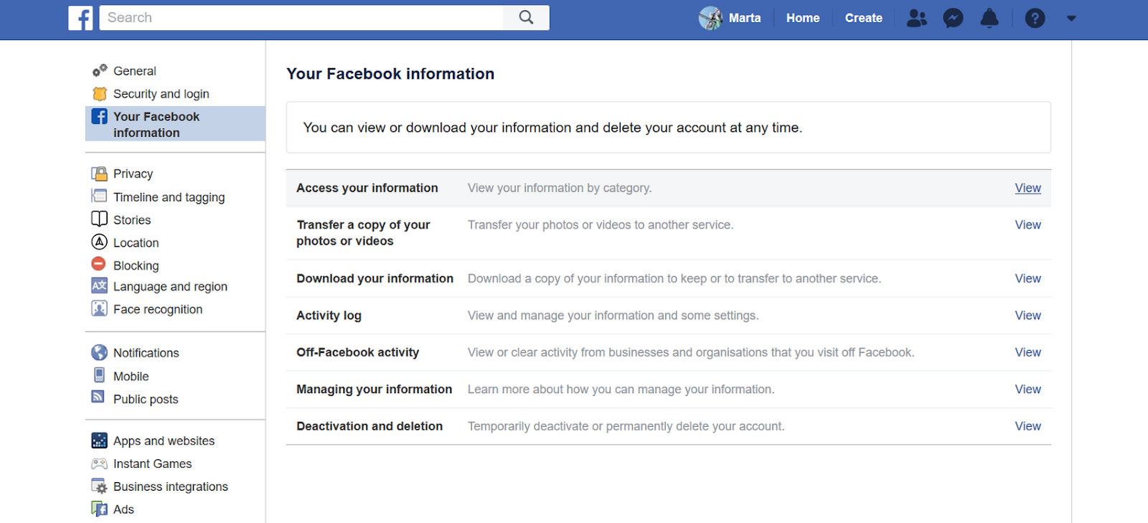Click the Access your information heading
The width and height of the screenshot is (1148, 523).
point(367,188)
